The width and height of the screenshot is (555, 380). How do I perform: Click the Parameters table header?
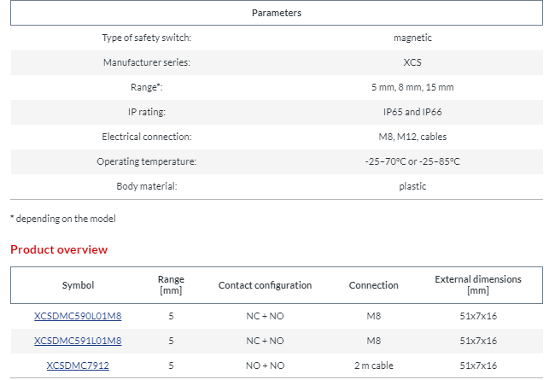(x=277, y=13)
